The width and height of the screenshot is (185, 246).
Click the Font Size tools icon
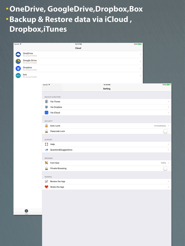[46, 163]
